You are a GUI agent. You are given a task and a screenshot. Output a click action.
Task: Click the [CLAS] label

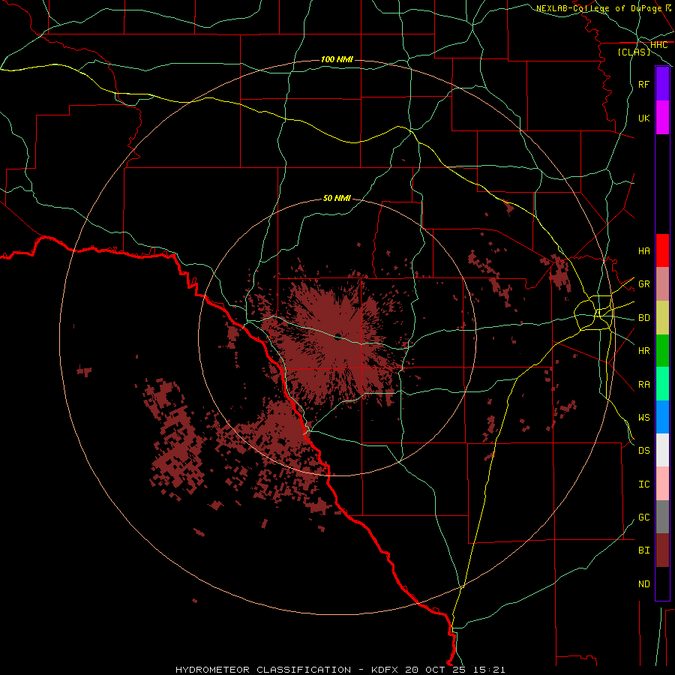click(634, 52)
